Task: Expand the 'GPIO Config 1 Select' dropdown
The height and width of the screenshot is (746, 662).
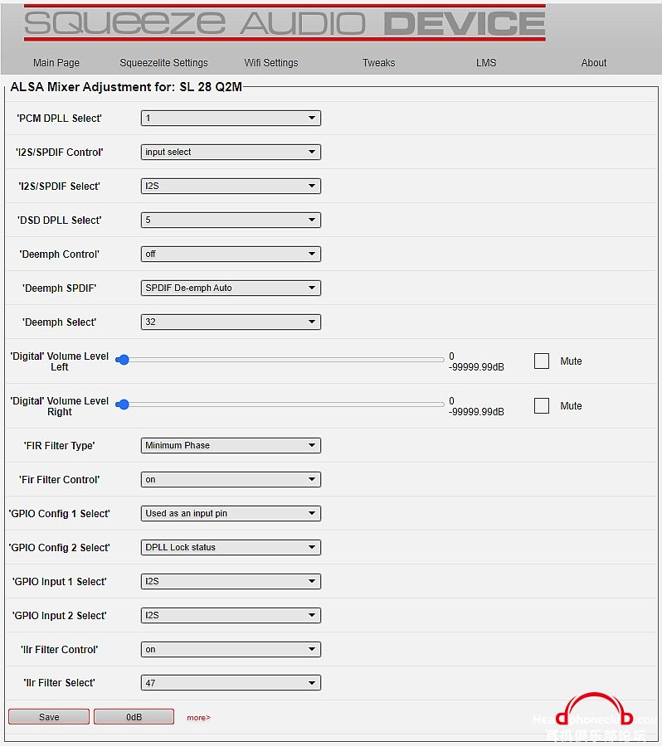Action: pos(231,514)
